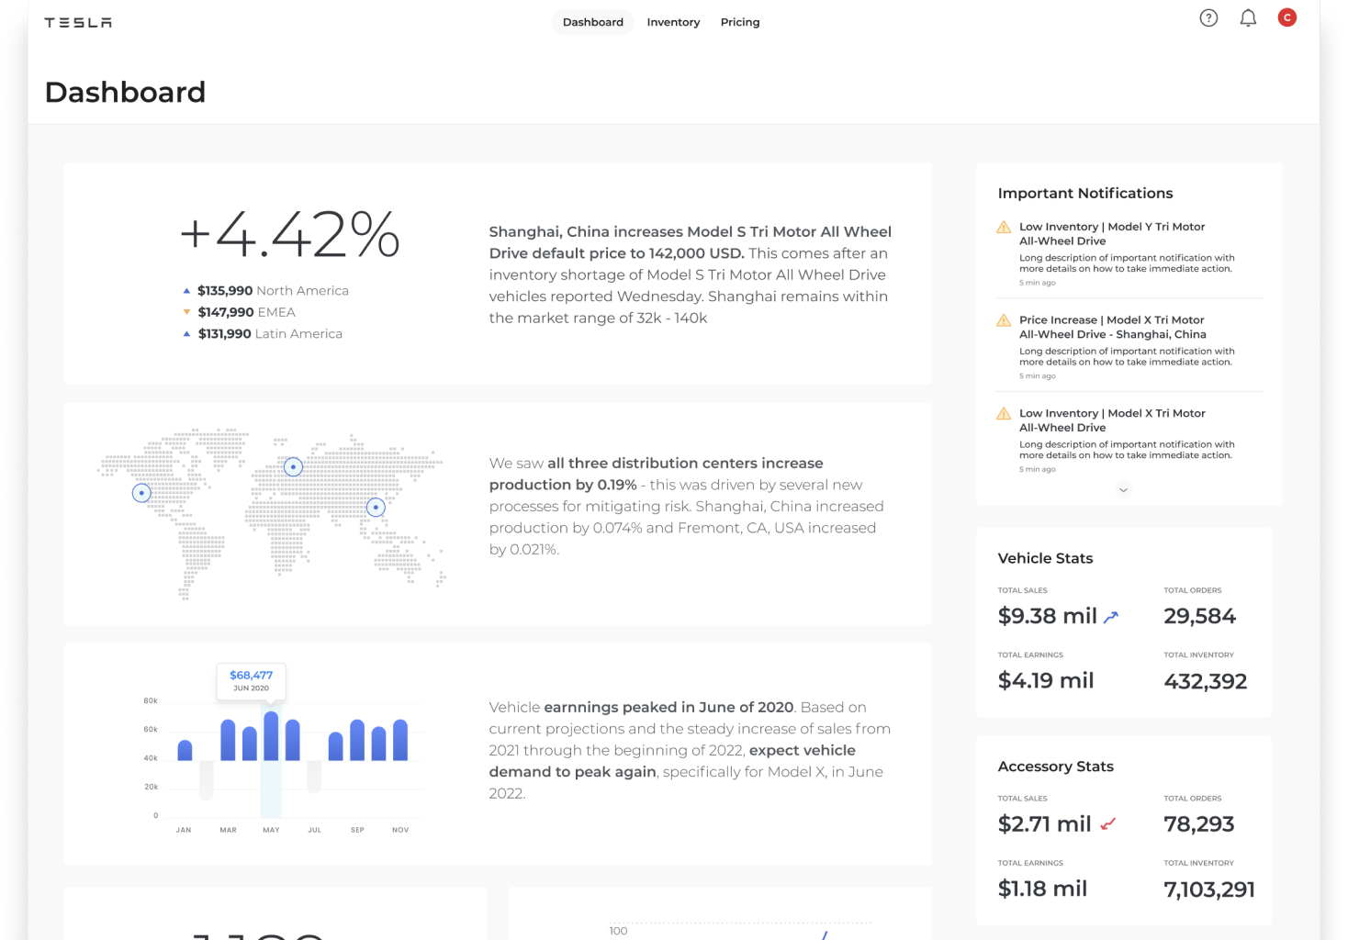Click Accessory total orders 78,293
Screen dimensions: 1348x940
click(1199, 824)
